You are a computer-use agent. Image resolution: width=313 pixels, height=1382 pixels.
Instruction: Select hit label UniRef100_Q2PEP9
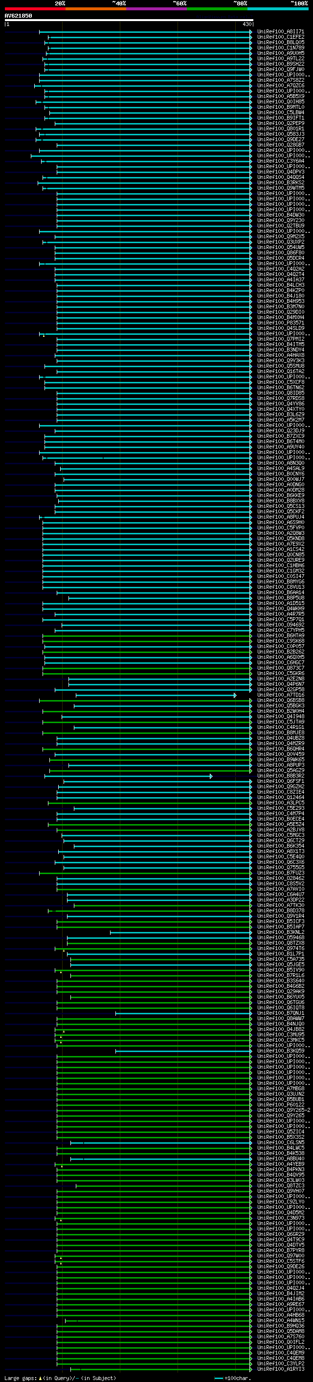click(280, 124)
